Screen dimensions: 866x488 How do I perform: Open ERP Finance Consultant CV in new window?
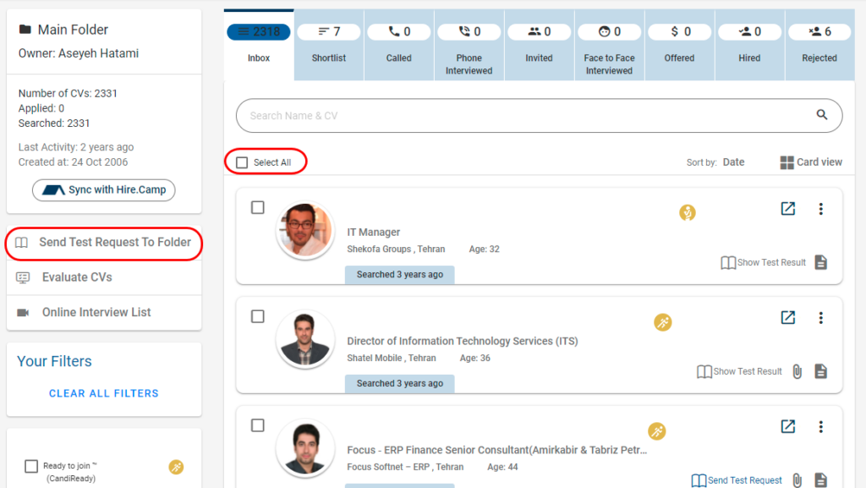pos(787,426)
